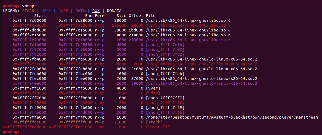Click the [vvar] mapping name

point(153,88)
